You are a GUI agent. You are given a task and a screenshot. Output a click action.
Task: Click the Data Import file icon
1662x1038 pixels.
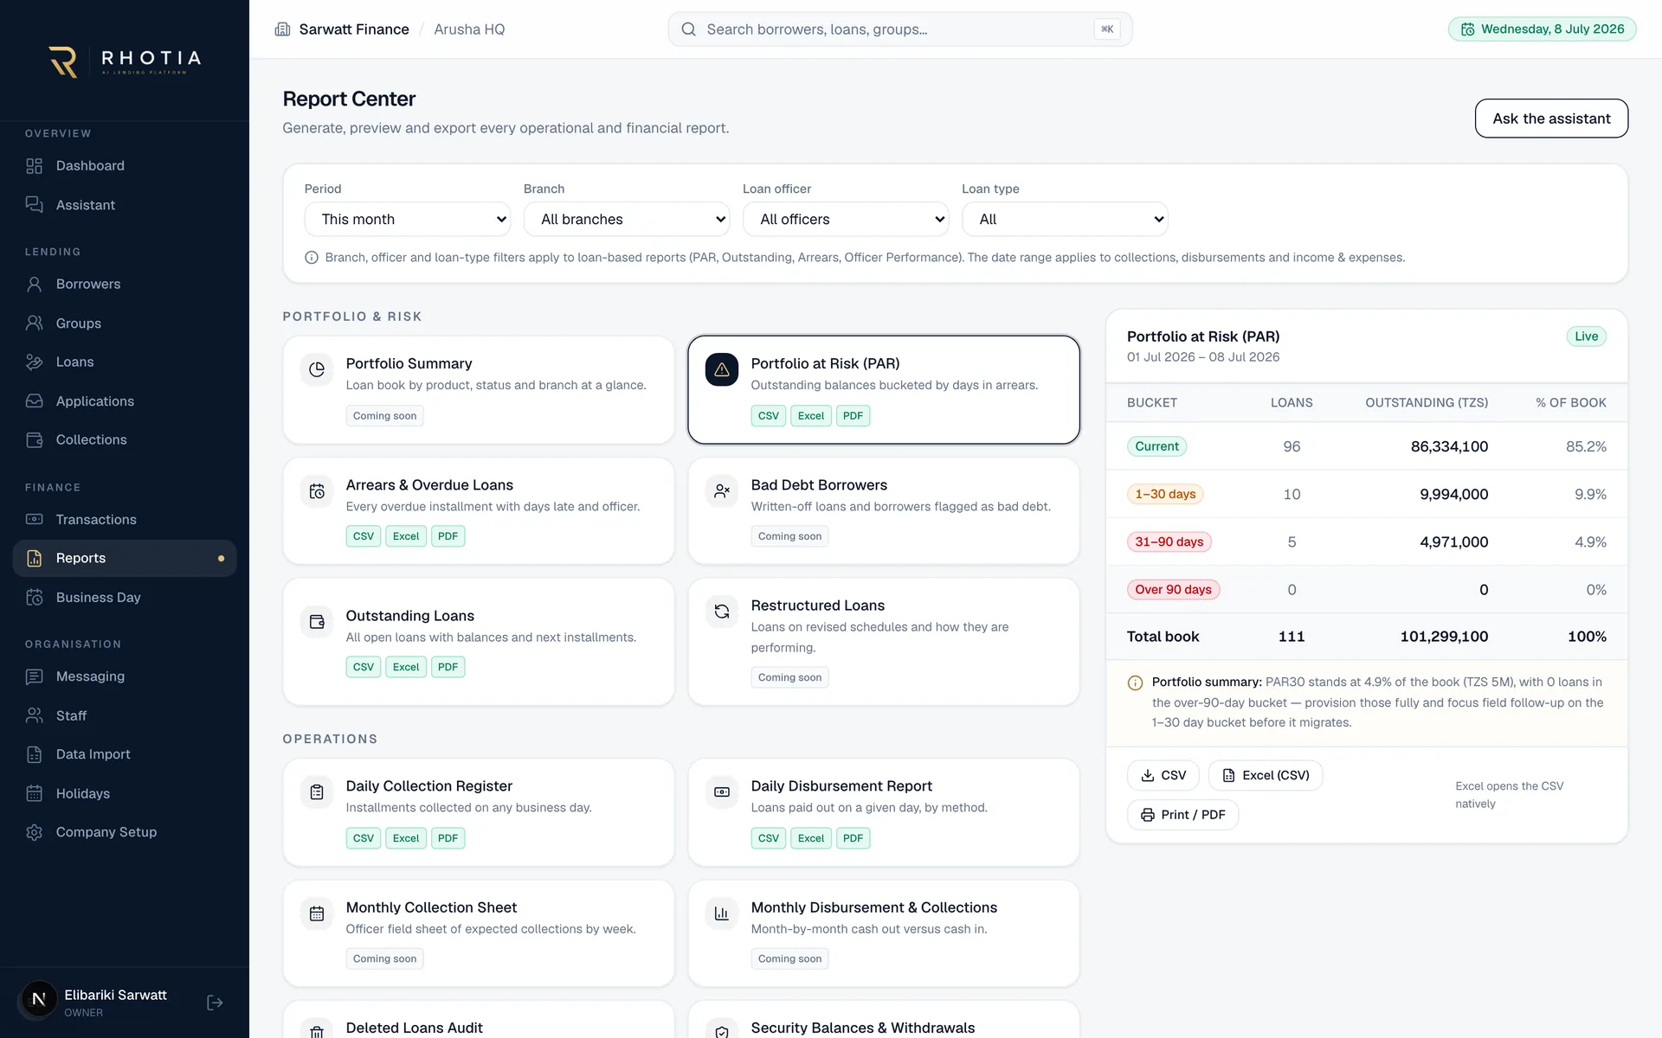(35, 755)
